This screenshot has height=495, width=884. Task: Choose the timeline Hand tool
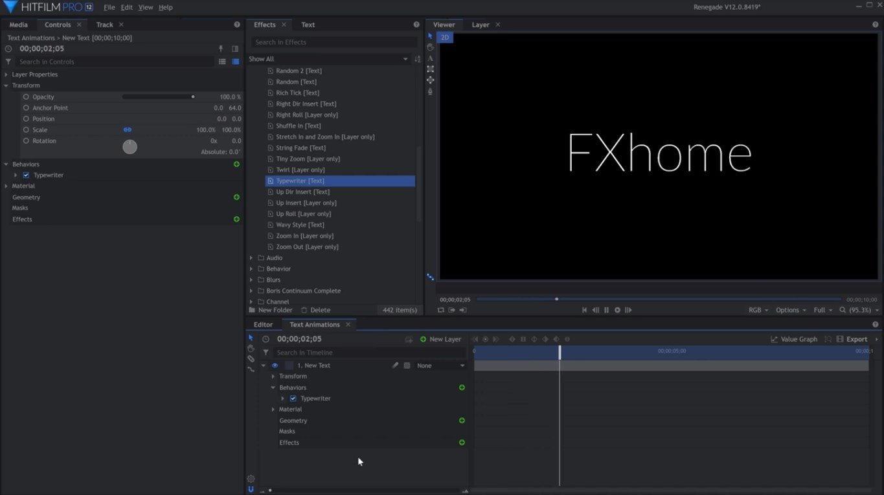[x=251, y=348]
